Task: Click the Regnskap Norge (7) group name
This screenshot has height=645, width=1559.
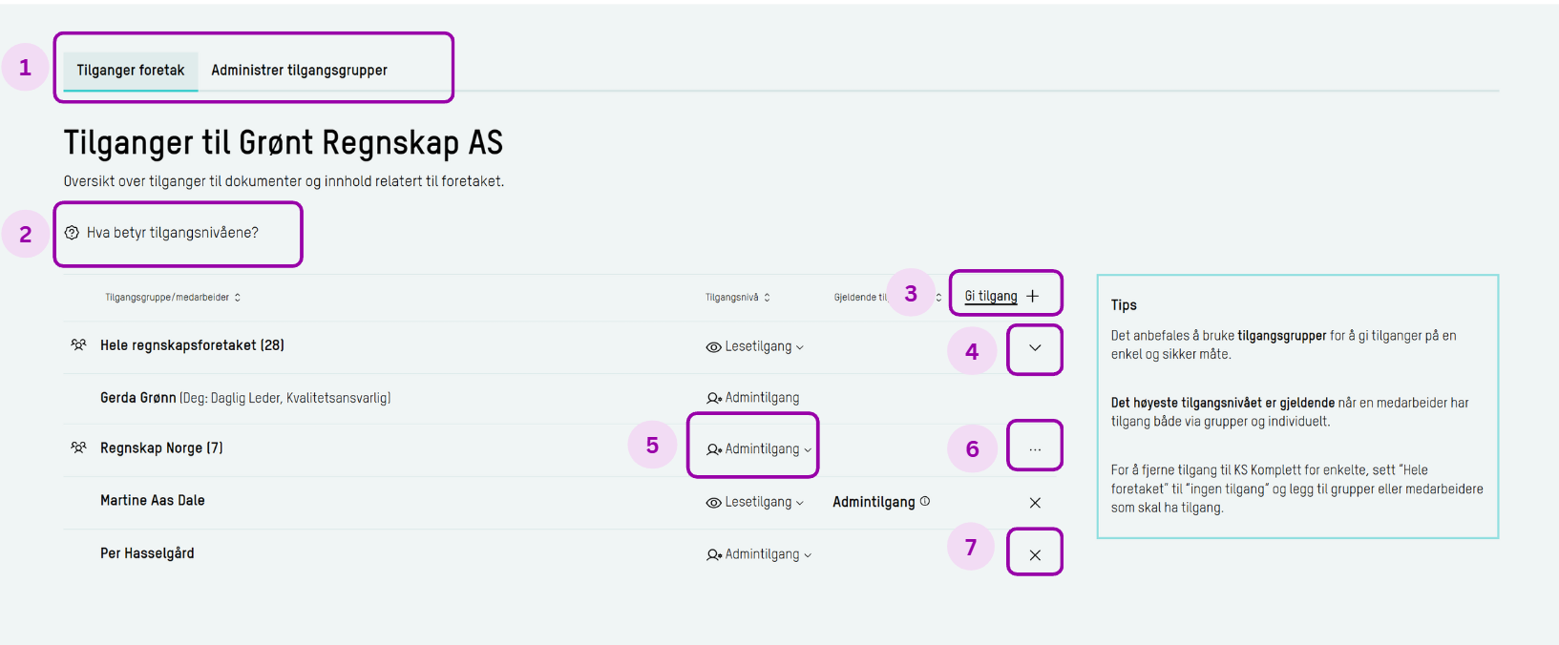Action: (x=161, y=448)
